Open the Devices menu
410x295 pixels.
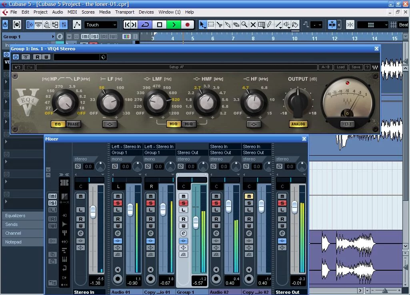pyautogui.click(x=146, y=12)
